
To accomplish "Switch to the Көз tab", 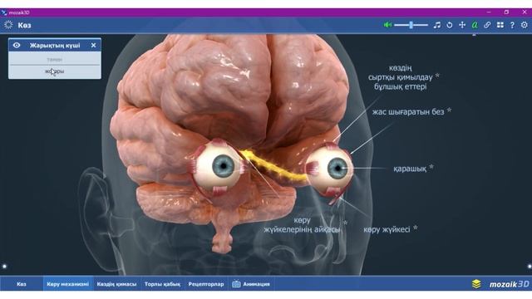I will (x=22, y=284).
